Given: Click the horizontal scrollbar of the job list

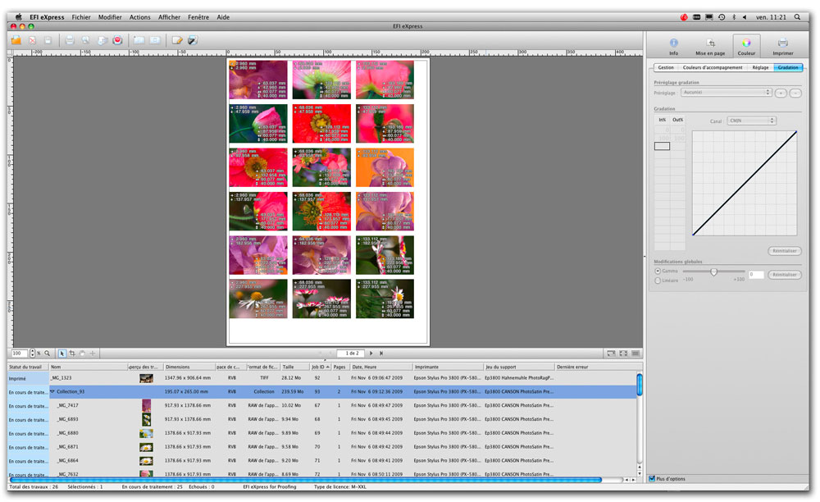Looking at the screenshot, I should (305, 480).
